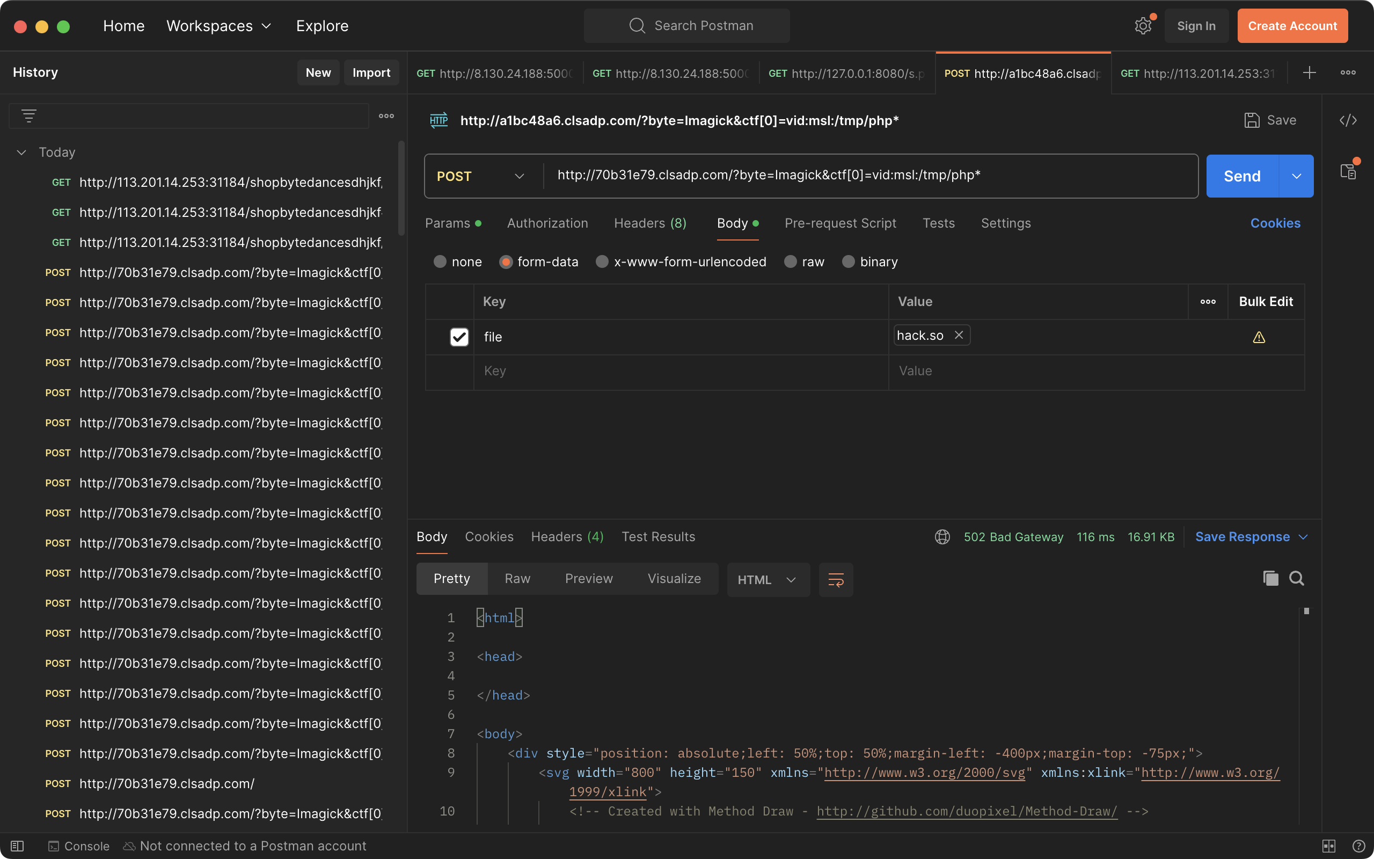Toggle two-pane layout icon in status bar
1374x859 pixels.
pyautogui.click(x=1329, y=846)
